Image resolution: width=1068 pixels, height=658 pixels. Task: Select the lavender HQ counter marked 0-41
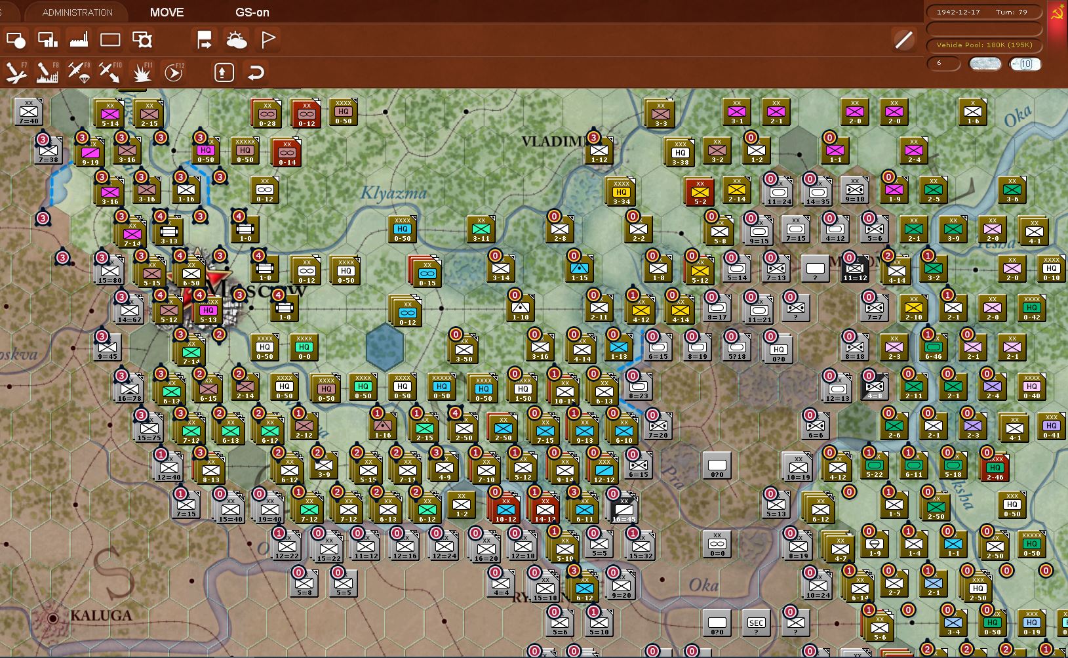tap(1052, 426)
